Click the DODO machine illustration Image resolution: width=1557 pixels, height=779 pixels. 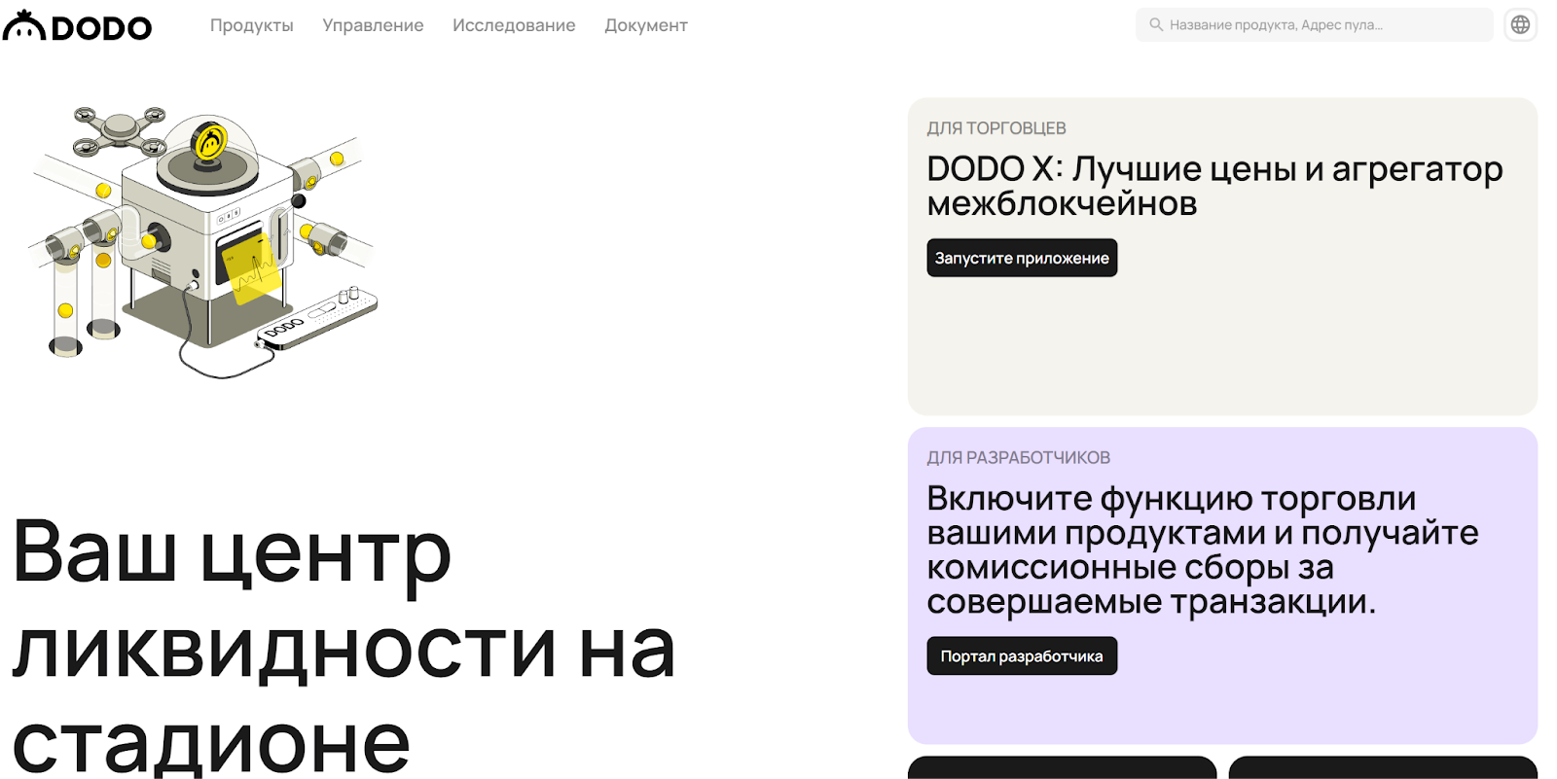[202, 241]
